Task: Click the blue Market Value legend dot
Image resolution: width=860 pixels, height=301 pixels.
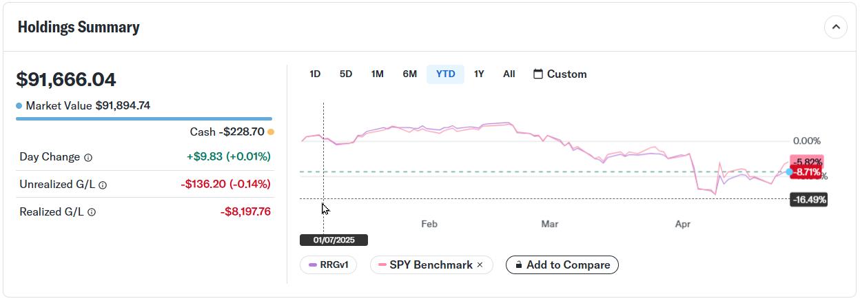Action: tap(19, 106)
